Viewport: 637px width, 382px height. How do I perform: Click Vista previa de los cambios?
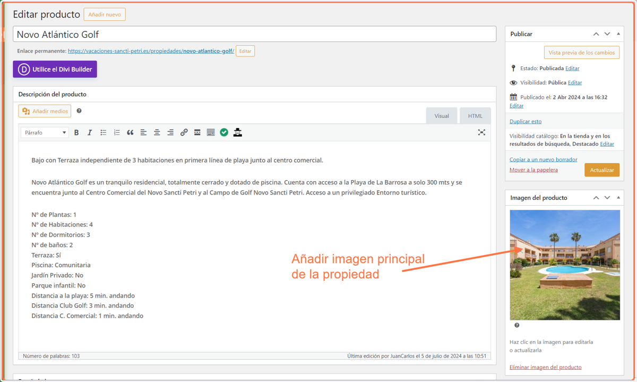pyautogui.click(x=582, y=53)
